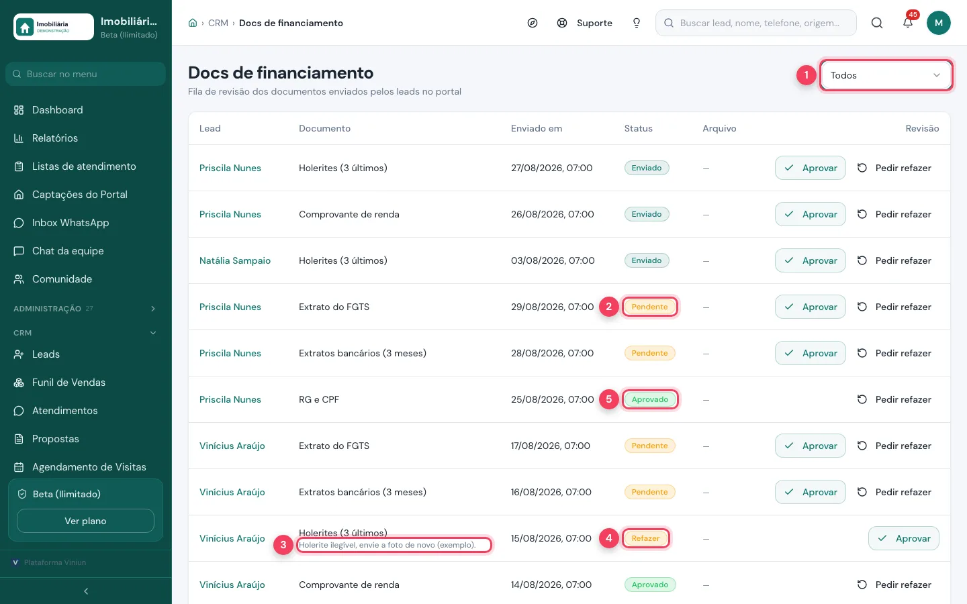Click the Inbox WhatsApp icon
Image resolution: width=967 pixels, height=604 pixels.
pos(19,223)
